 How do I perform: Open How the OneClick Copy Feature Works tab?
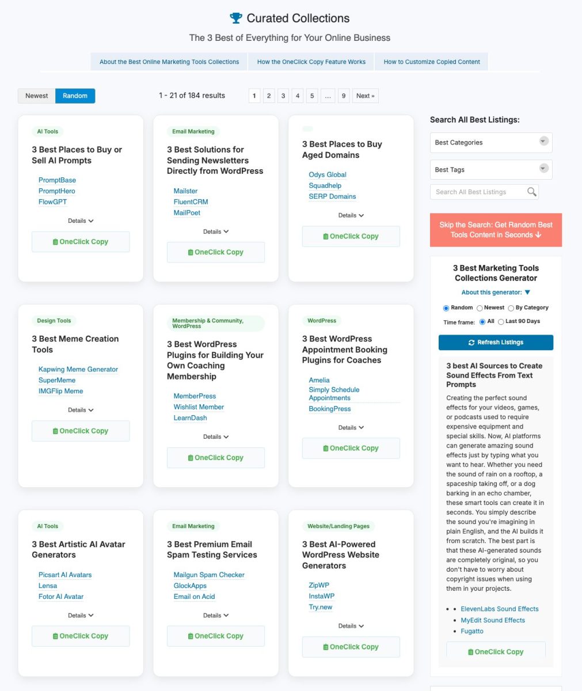point(311,62)
